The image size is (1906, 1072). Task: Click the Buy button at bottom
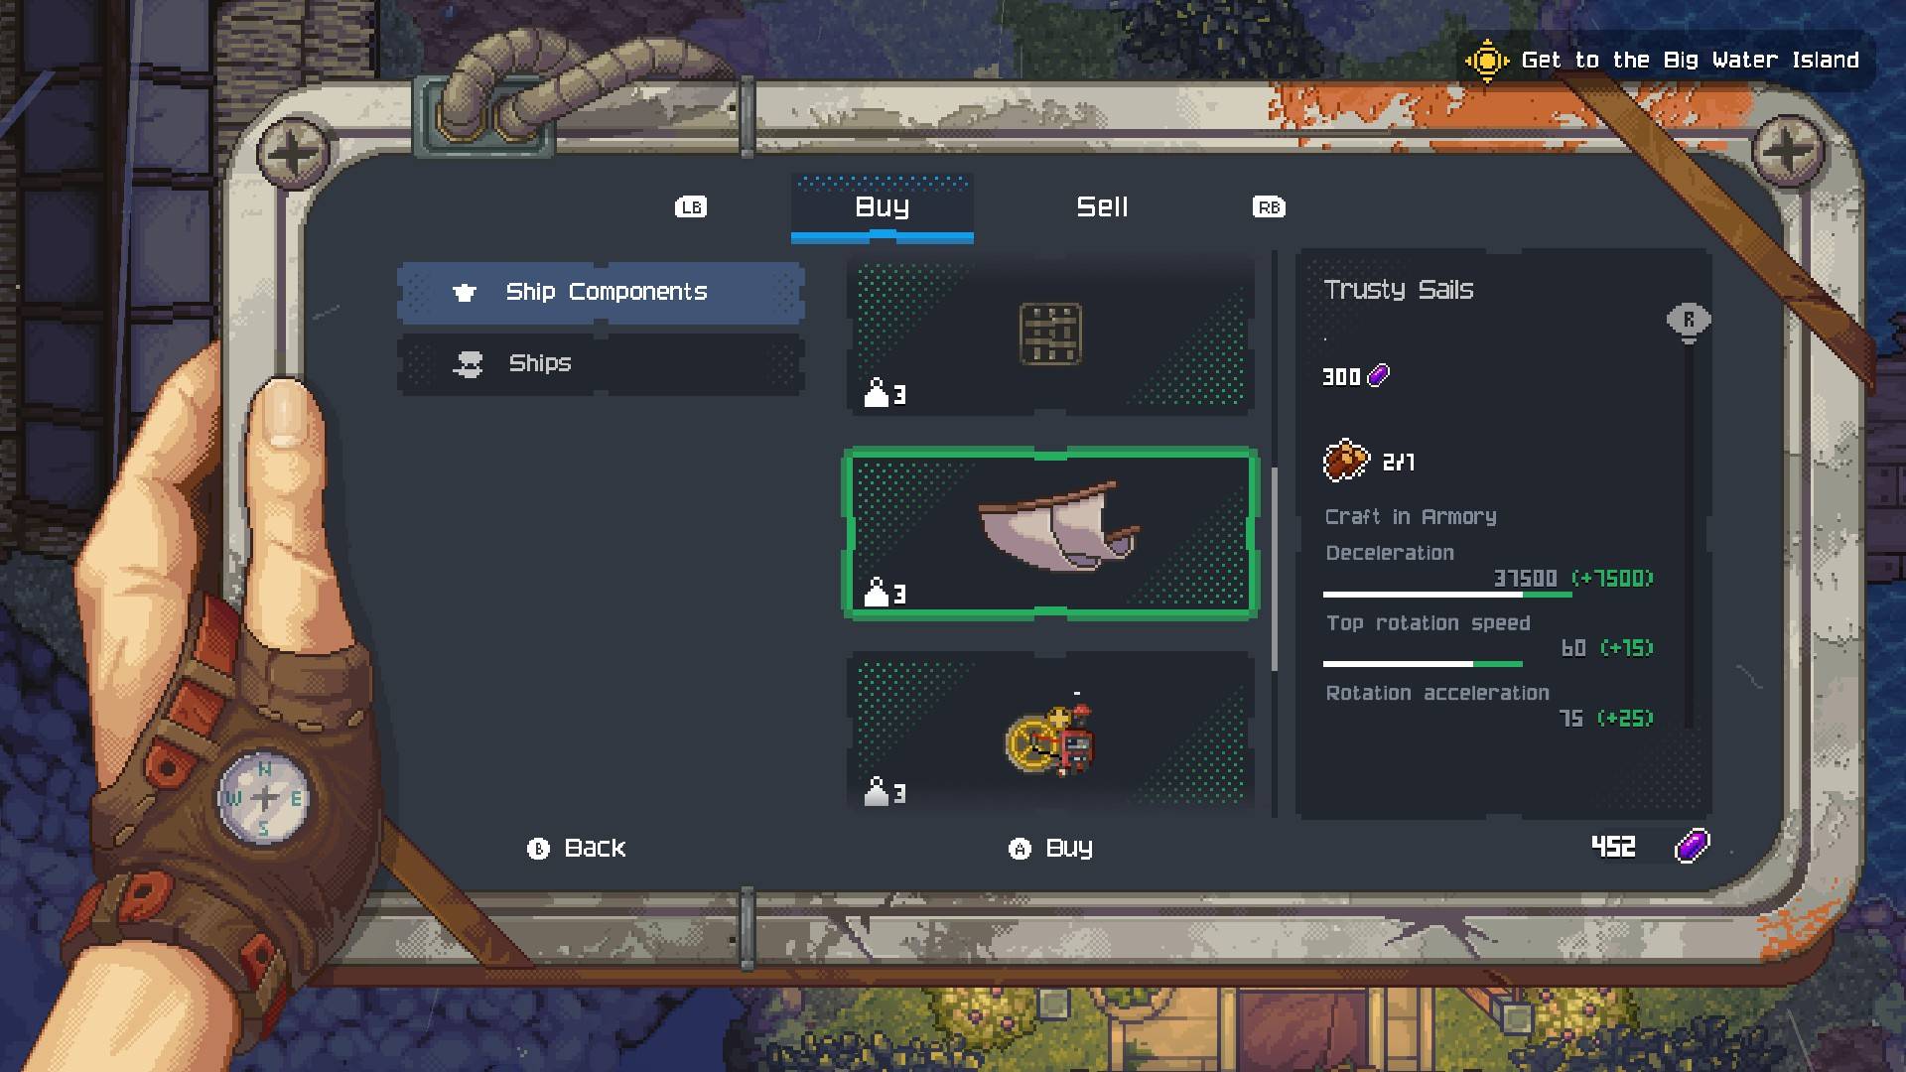click(1051, 848)
